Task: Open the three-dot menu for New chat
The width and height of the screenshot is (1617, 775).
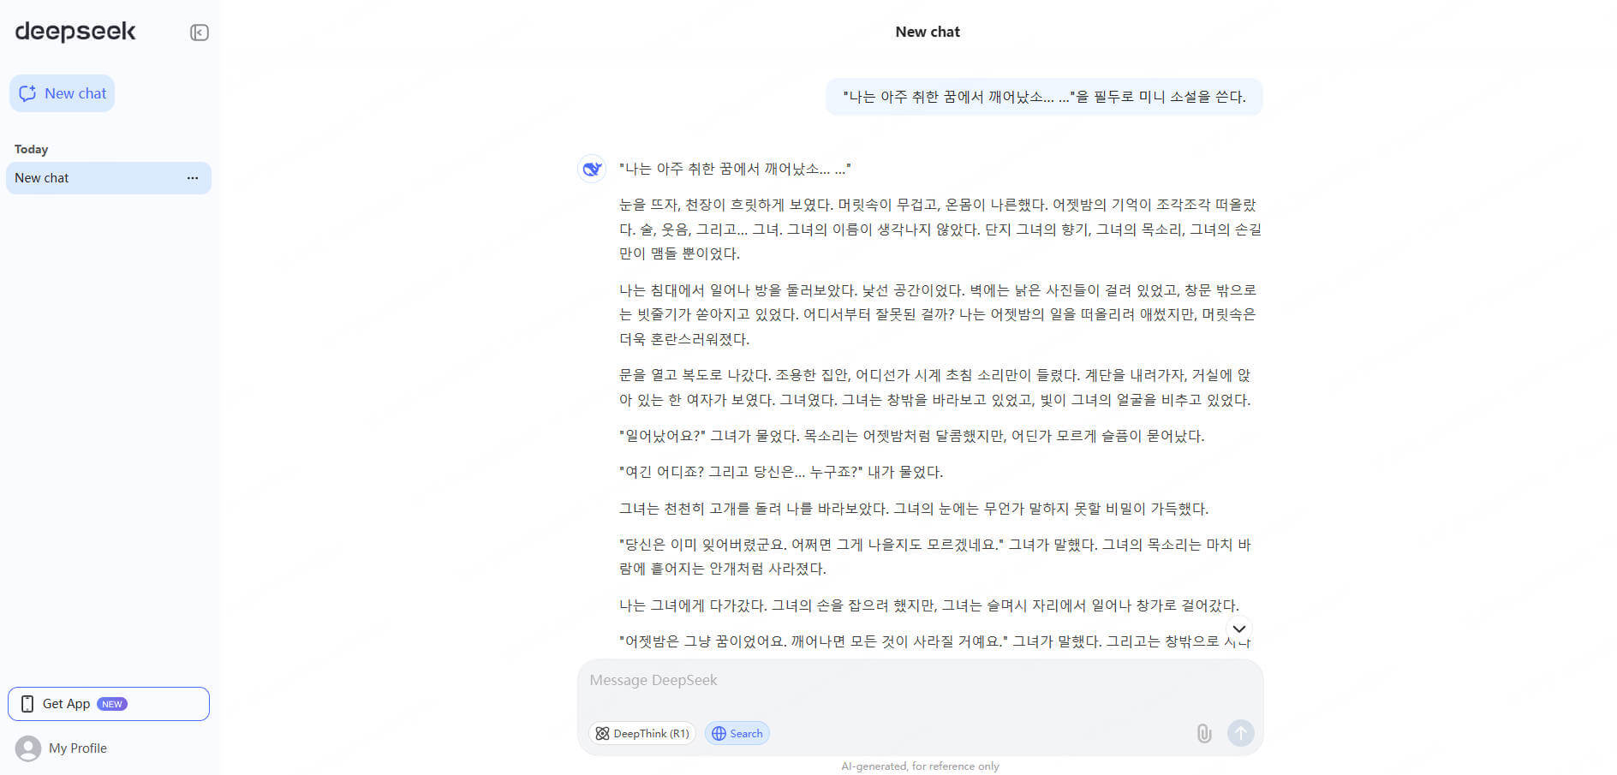Action: click(193, 178)
